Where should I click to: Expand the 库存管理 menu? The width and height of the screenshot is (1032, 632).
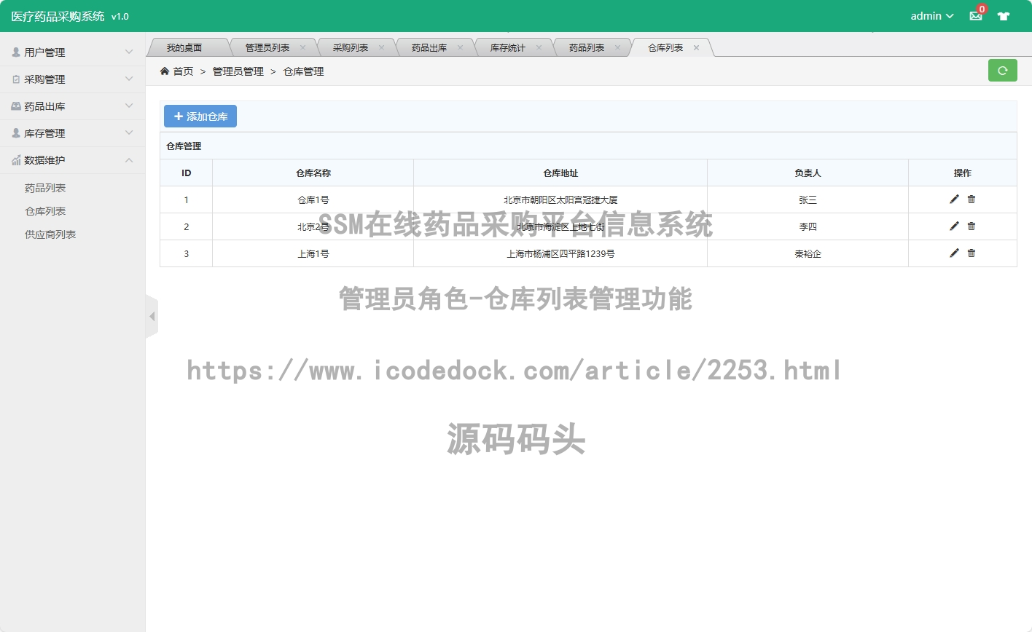(x=73, y=133)
